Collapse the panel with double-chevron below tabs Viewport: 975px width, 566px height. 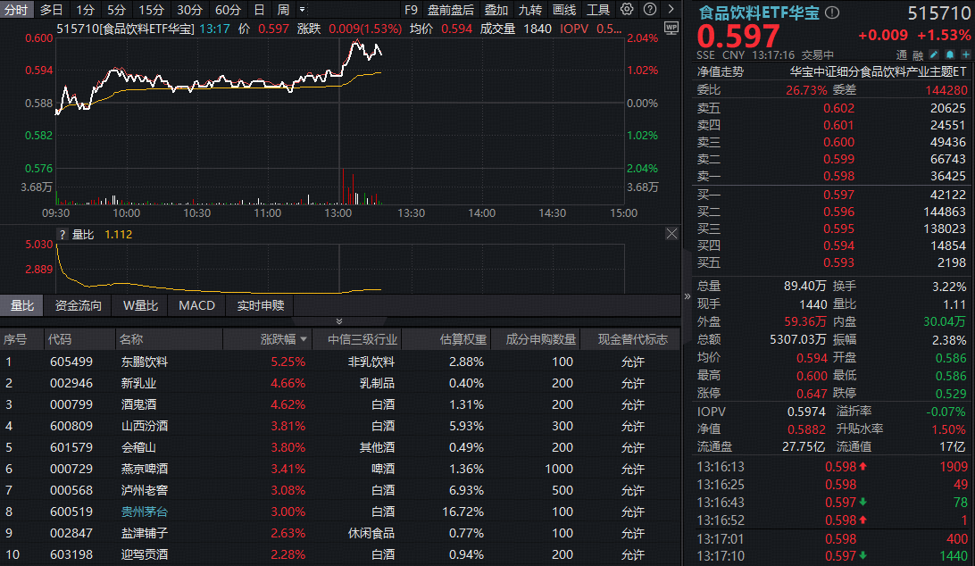(338, 321)
